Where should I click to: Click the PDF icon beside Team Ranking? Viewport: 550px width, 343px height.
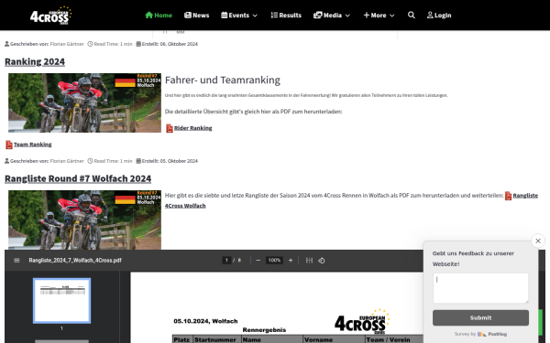tap(9, 145)
